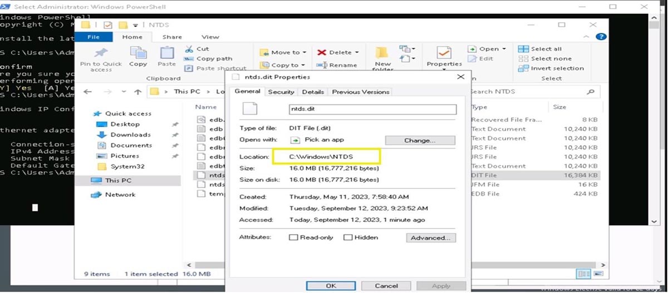
Task: Check the Hidden attribute checkbox
Action: click(x=348, y=237)
